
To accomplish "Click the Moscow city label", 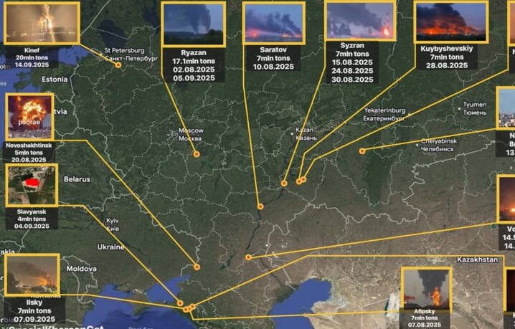I will pyautogui.click(x=190, y=134).
